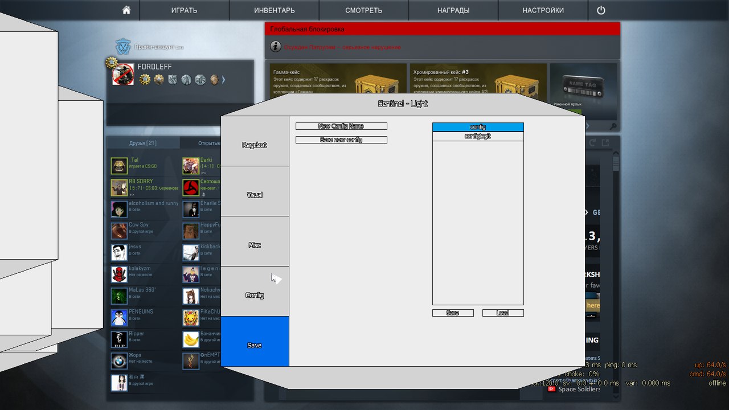Open the Space Soldiers stream link
Image resolution: width=729 pixels, height=410 pixels.
pyautogui.click(x=574, y=389)
